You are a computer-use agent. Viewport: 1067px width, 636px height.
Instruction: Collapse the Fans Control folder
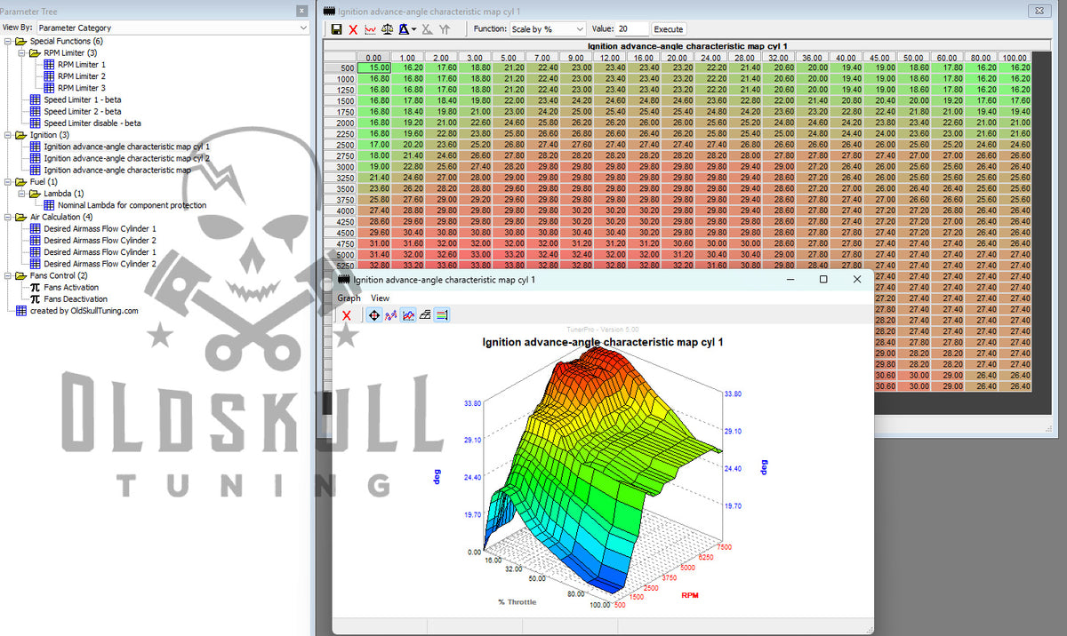[x=7, y=275]
